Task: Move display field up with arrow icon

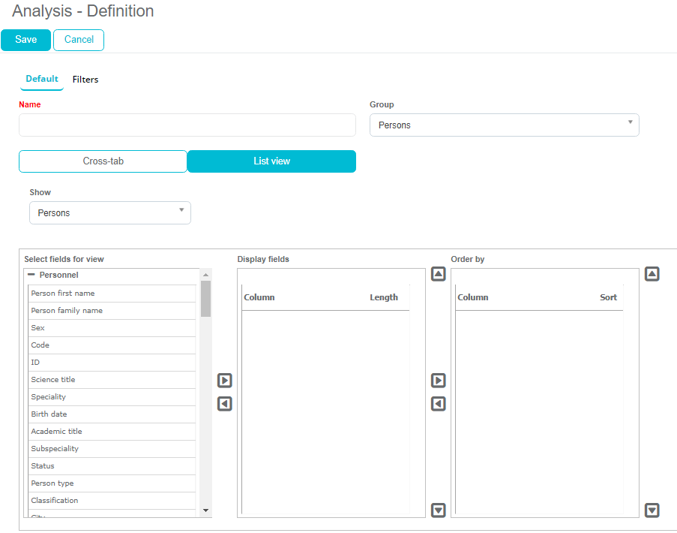Action: click(x=439, y=274)
